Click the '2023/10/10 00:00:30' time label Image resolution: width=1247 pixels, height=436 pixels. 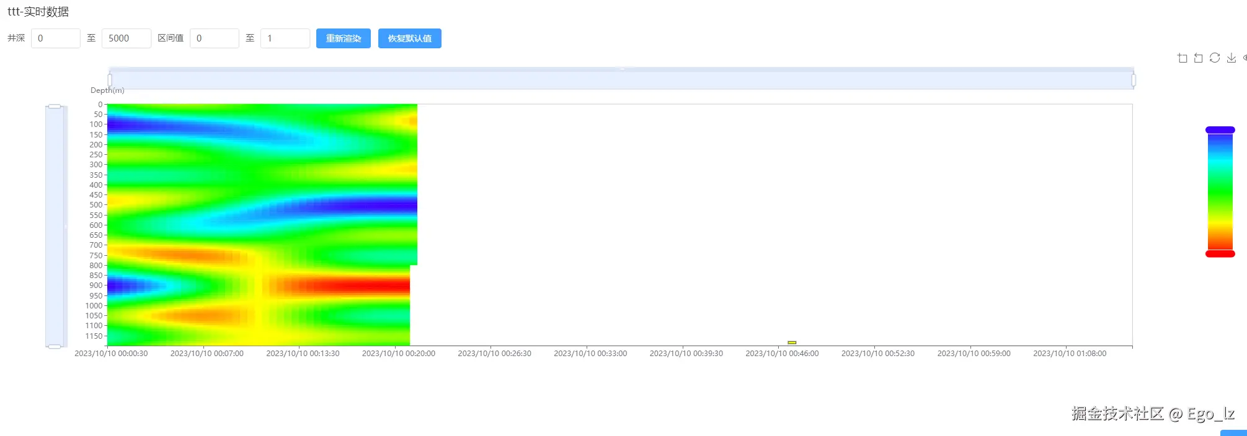[x=111, y=354]
